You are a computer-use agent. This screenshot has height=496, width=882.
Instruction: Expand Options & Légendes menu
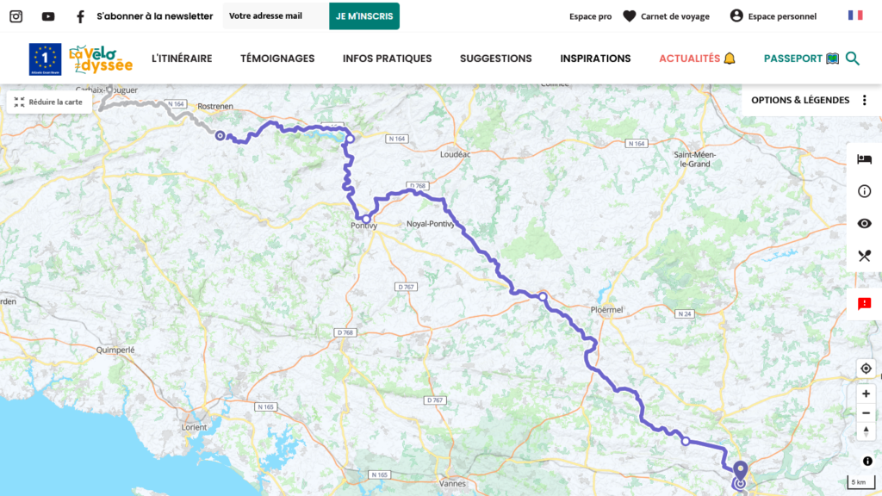(810, 100)
